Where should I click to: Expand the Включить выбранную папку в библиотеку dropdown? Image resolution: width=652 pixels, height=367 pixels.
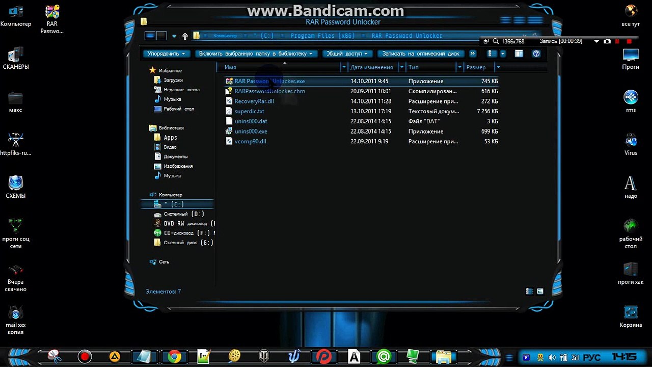coord(256,54)
